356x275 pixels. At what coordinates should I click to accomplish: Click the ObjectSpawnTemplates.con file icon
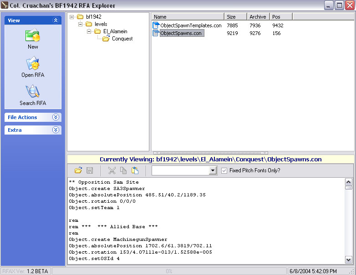[x=156, y=25]
